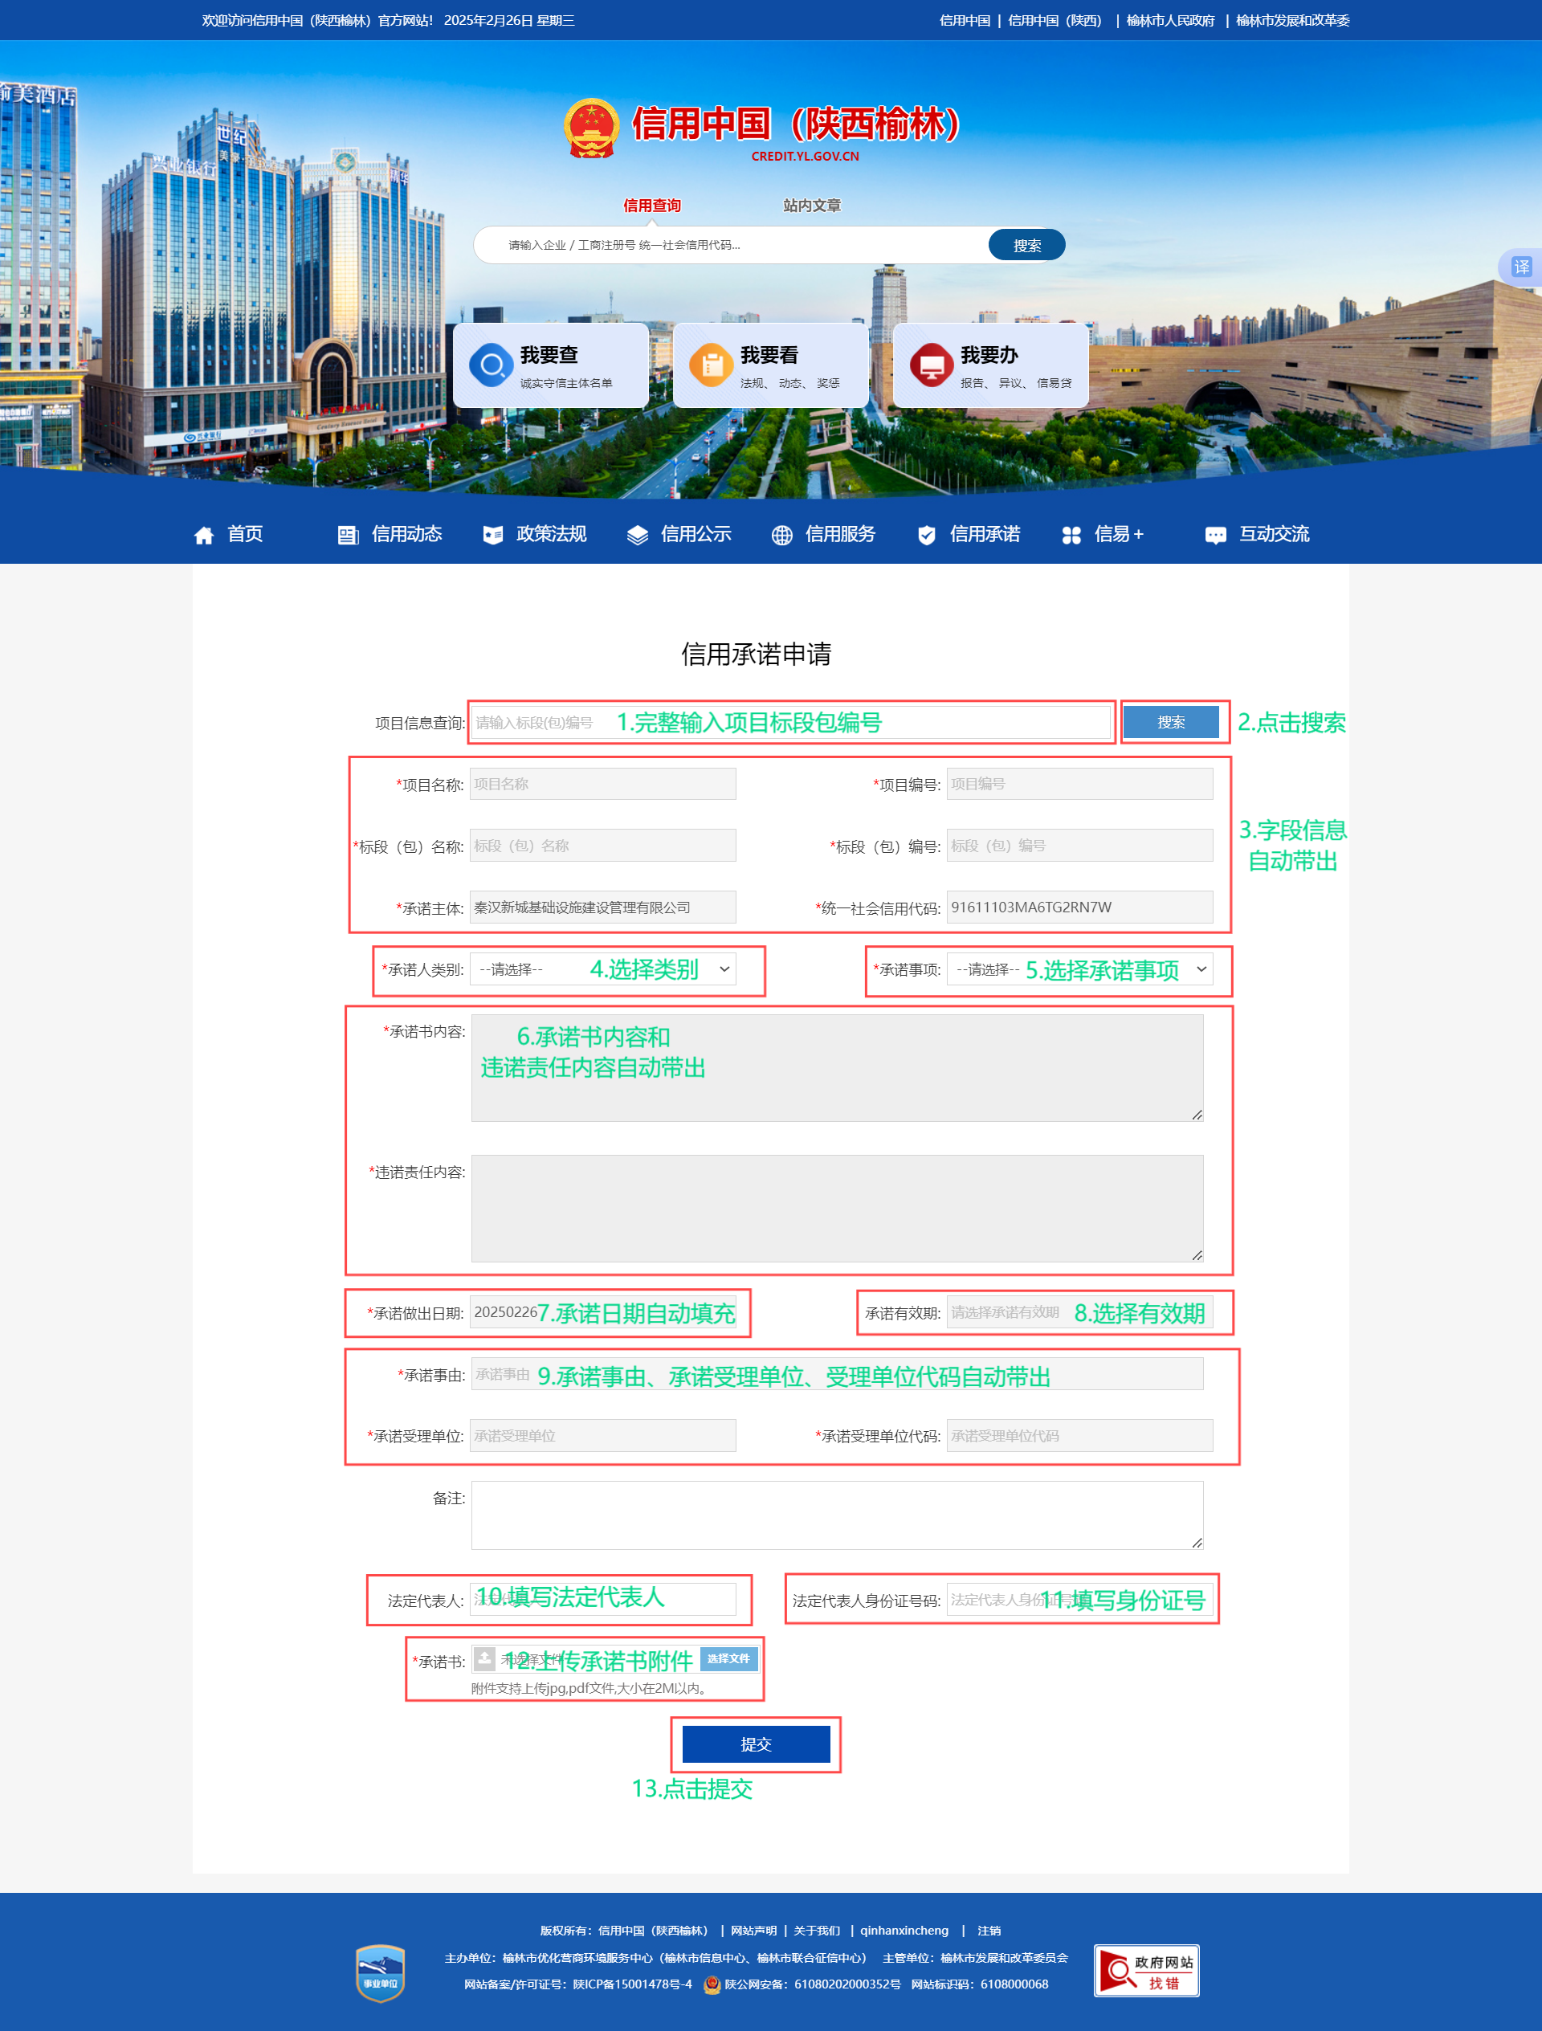Focus the 法定代表人 input field
Screen dimensions: 1542x2031
click(602, 1600)
